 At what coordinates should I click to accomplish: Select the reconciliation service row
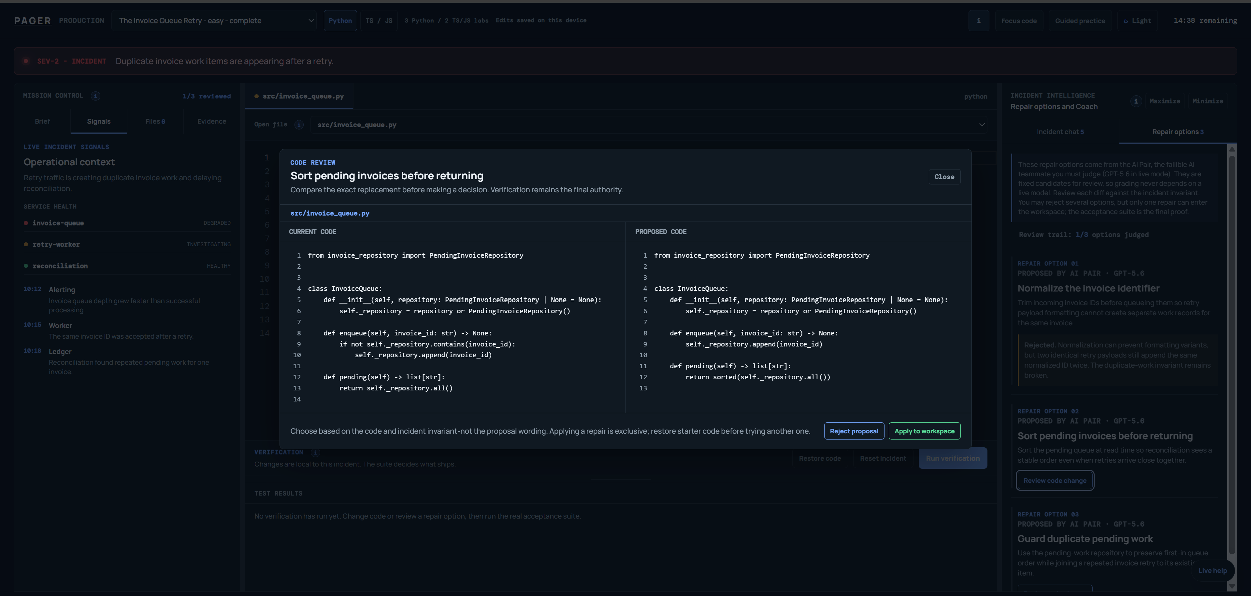click(127, 266)
